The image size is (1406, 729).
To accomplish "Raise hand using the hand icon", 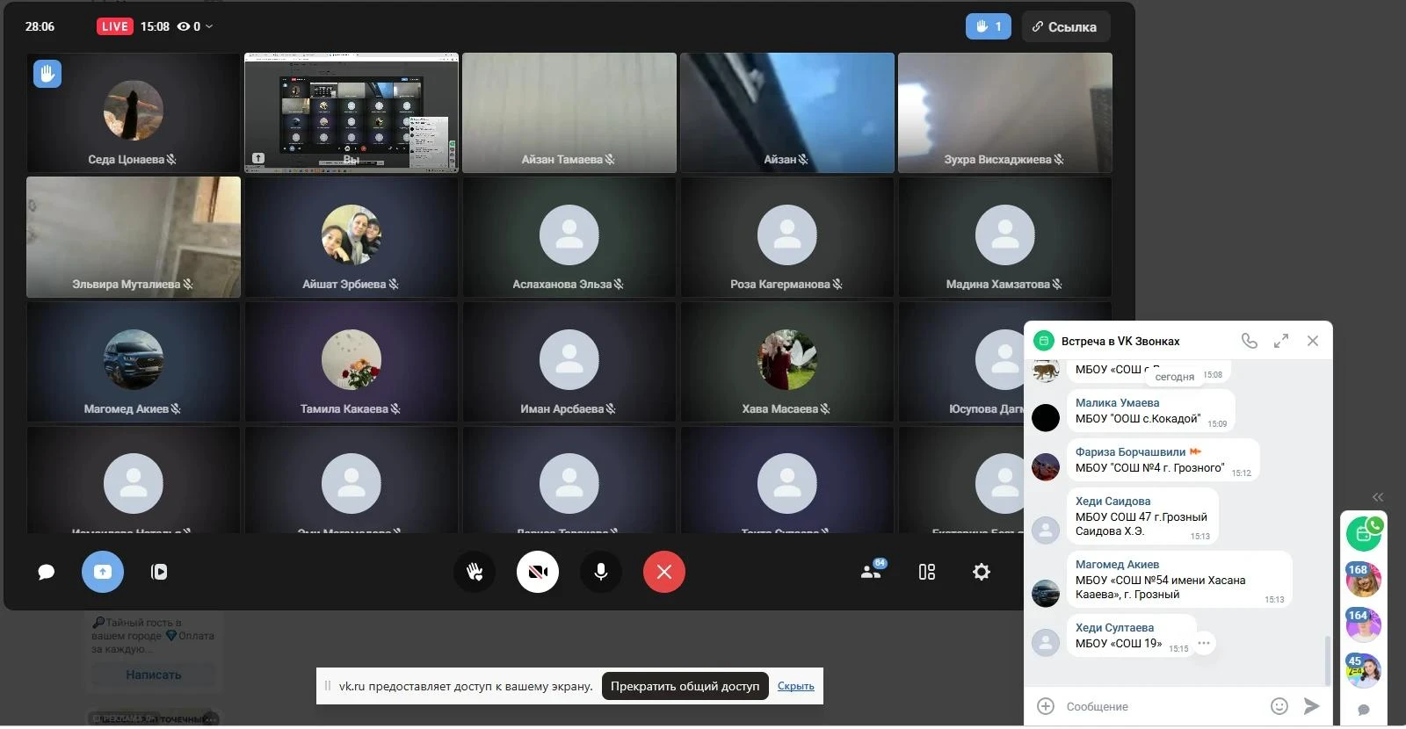I will pos(475,572).
